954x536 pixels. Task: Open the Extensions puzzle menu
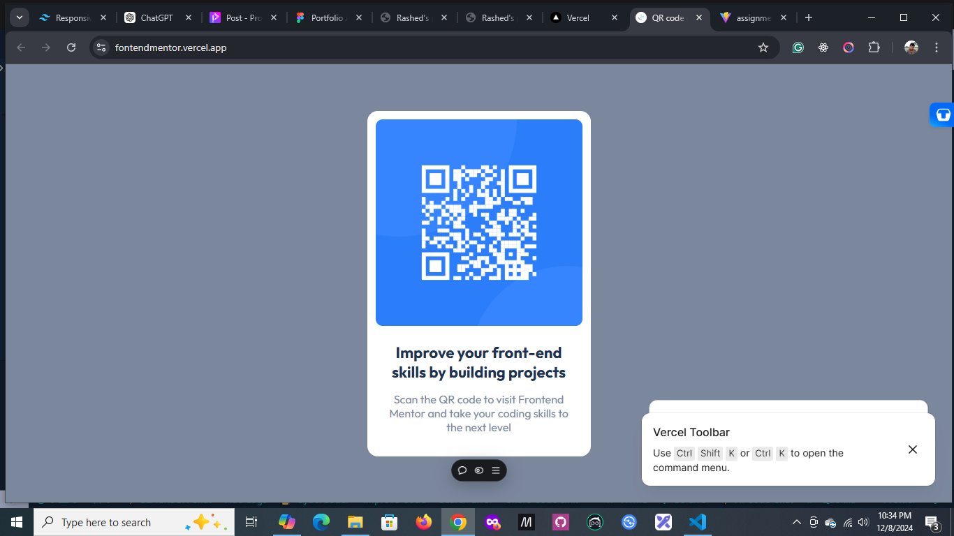[874, 47]
